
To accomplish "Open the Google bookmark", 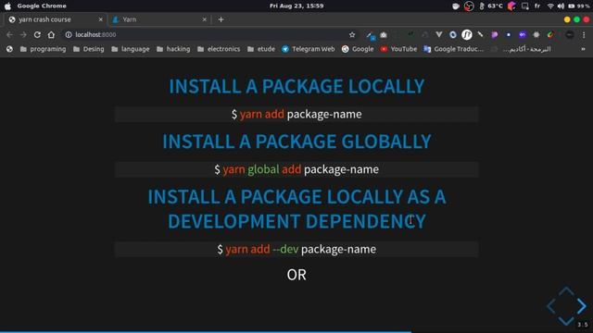I will pos(358,49).
